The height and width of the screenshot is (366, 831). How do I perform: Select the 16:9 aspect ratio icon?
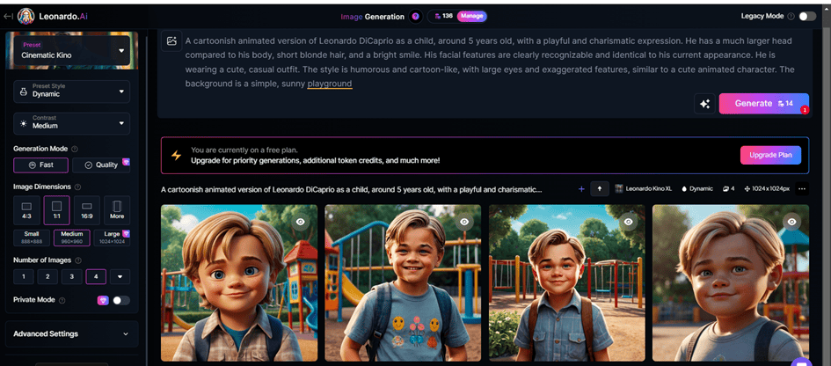87,210
